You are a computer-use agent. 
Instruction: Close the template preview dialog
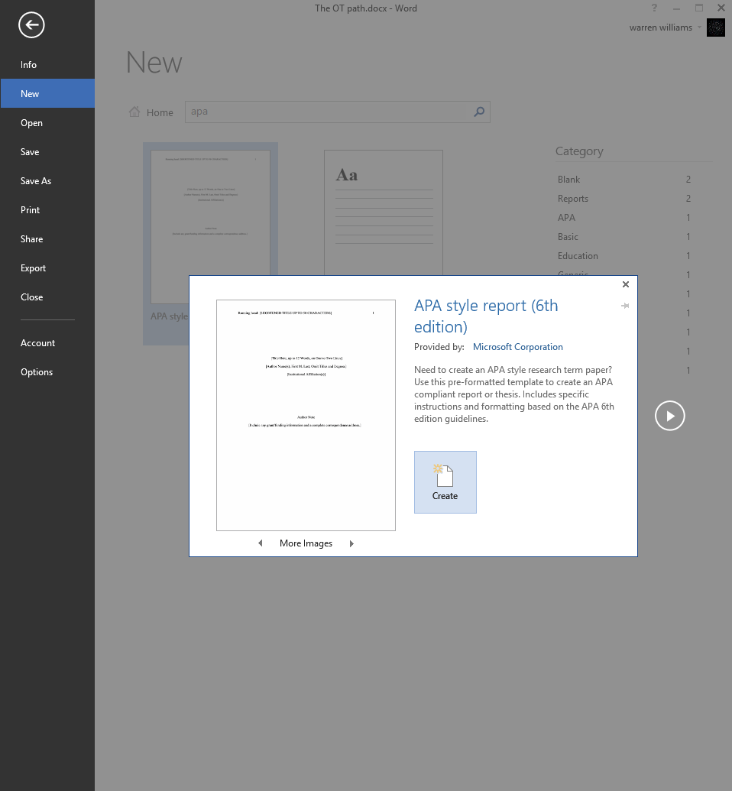[x=625, y=284]
